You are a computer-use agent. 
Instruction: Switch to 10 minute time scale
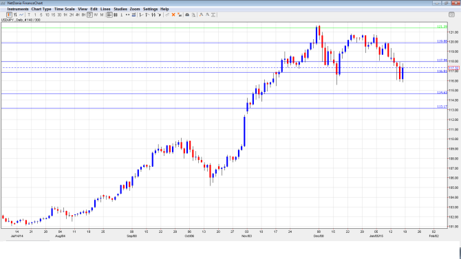[x=47, y=14]
